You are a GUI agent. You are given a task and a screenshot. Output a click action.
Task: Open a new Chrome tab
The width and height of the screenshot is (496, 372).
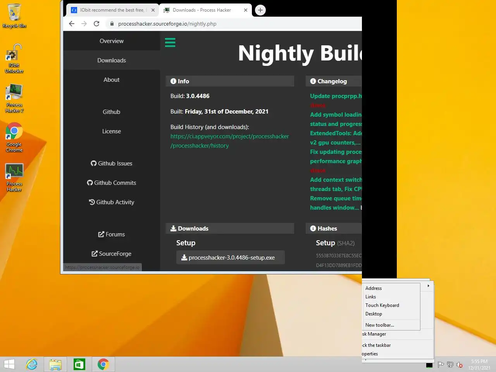(260, 10)
